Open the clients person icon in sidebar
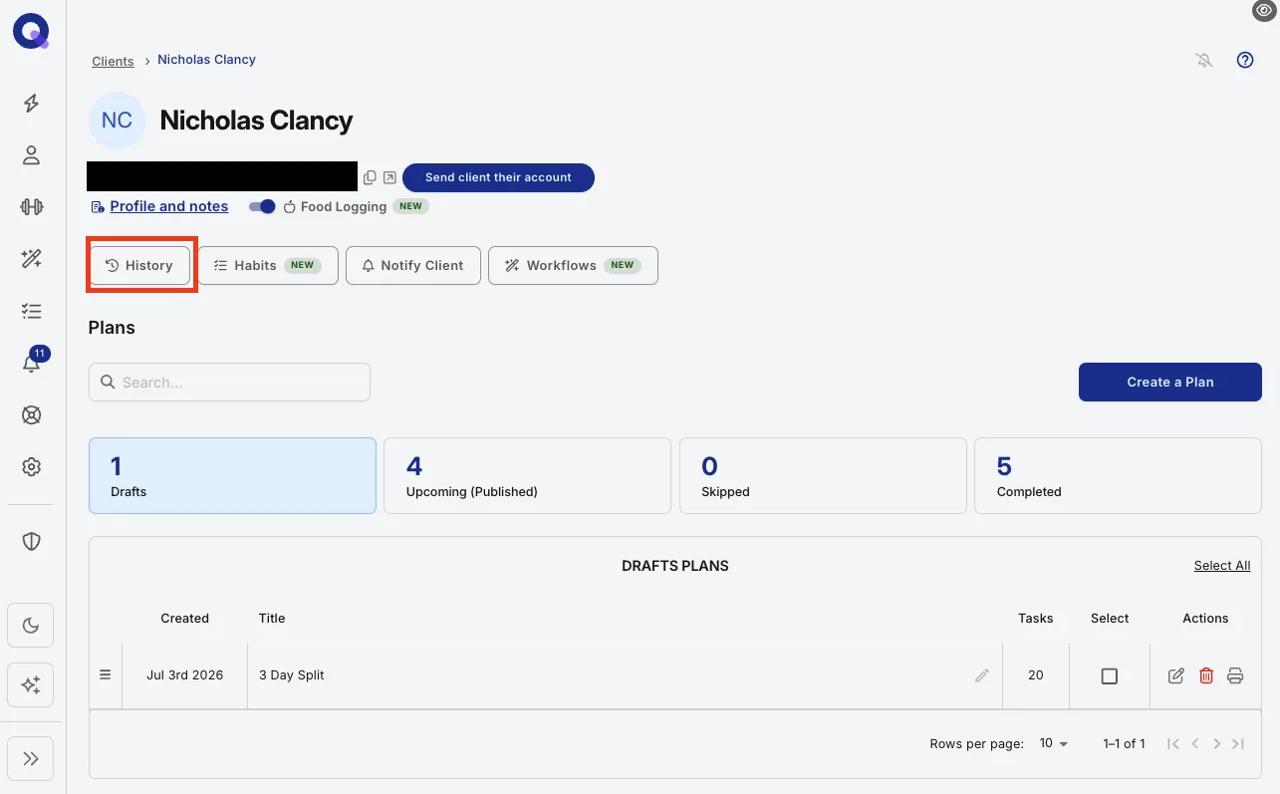This screenshot has width=1280, height=794. (x=31, y=154)
